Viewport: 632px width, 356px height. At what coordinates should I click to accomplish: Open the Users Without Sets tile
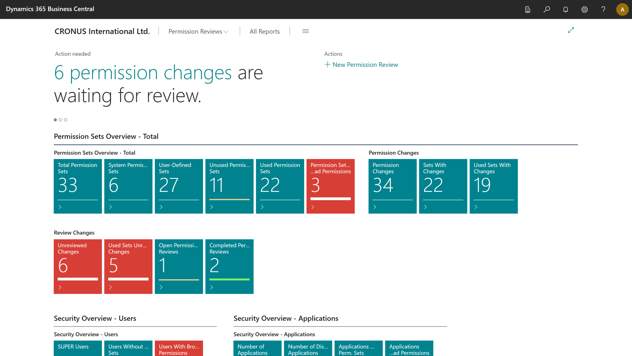click(128, 348)
